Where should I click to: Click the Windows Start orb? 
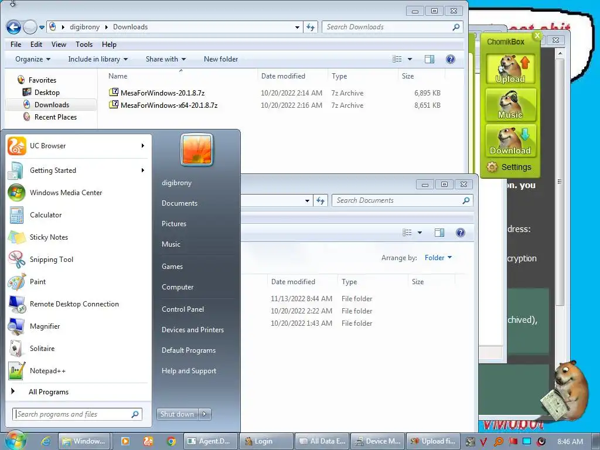[x=15, y=441]
